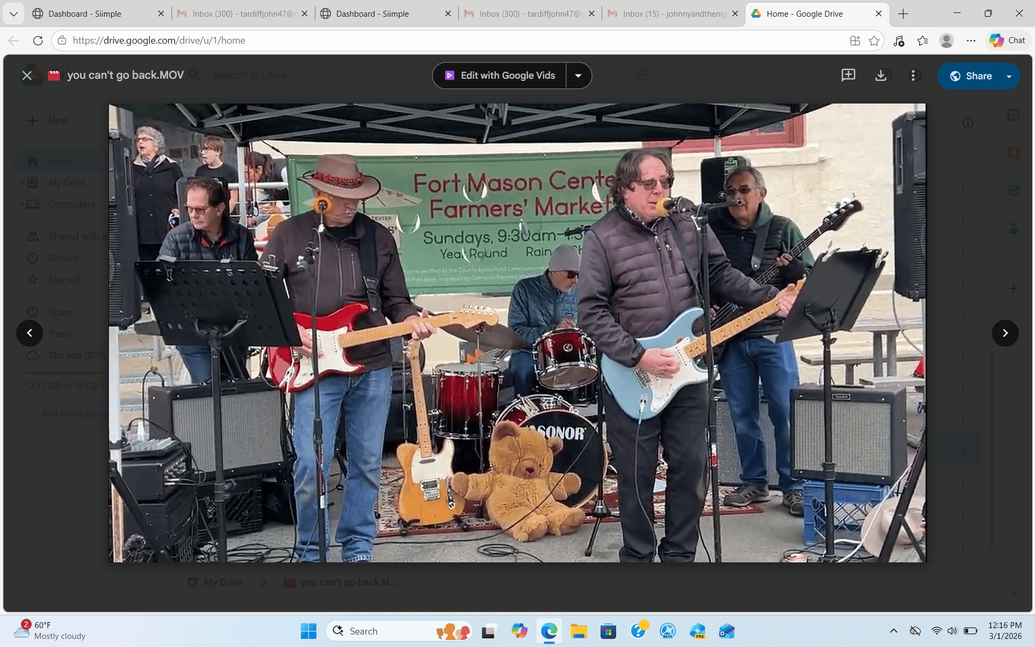Add this page to favorites star icon
This screenshot has height=647, width=1035.
tap(874, 40)
